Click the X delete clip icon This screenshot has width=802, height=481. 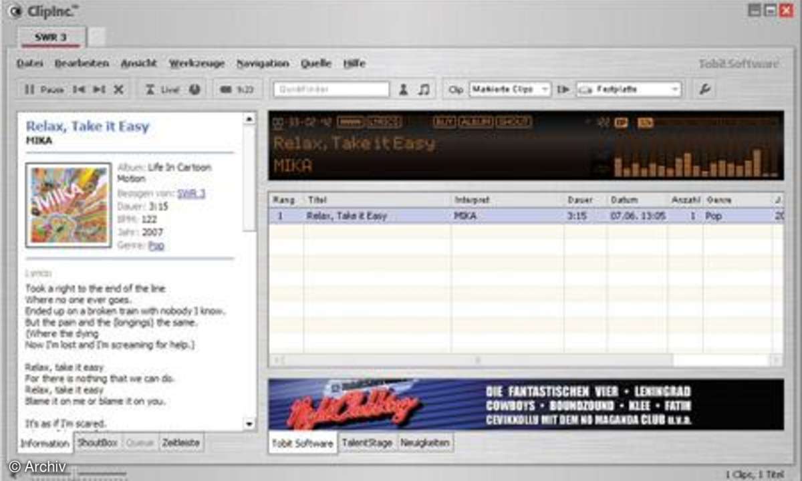point(118,90)
